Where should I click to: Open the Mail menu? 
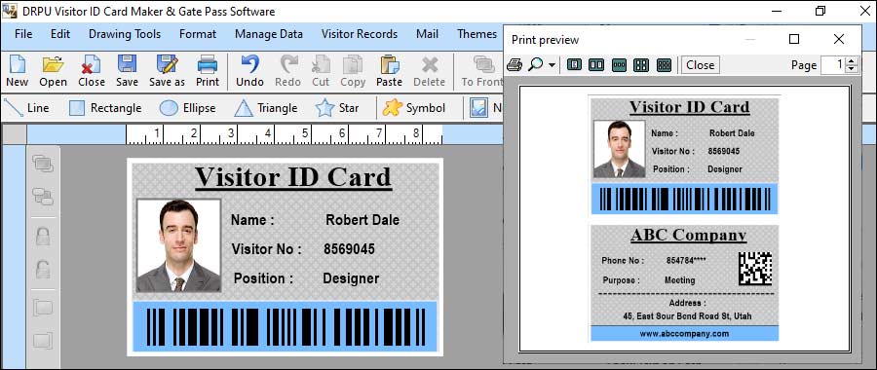428,34
